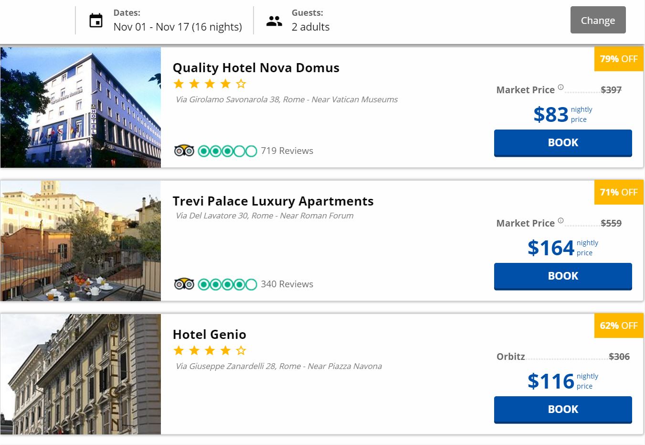
Task: Click the star rating of Hotel Genio
Action: [x=210, y=351]
